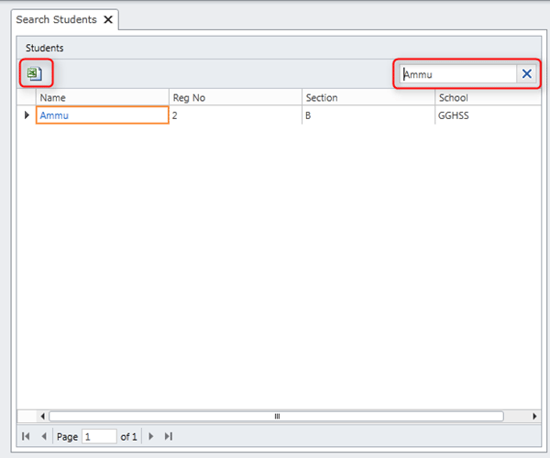
Task: Export students list to Excel
Action: click(35, 73)
